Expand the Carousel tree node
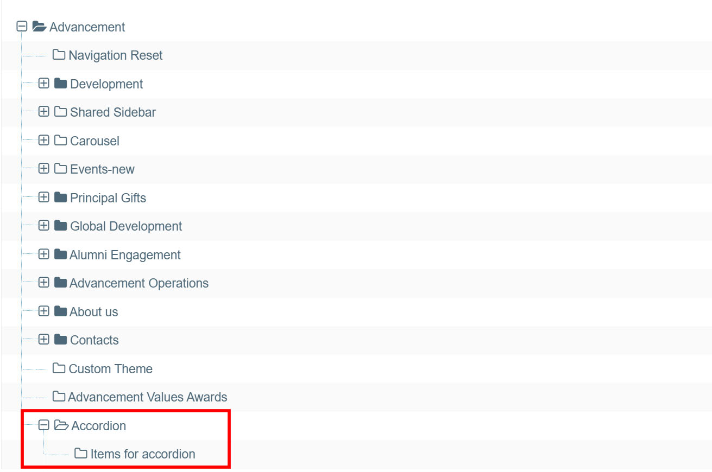Image resolution: width=712 pixels, height=472 pixels. (44, 141)
